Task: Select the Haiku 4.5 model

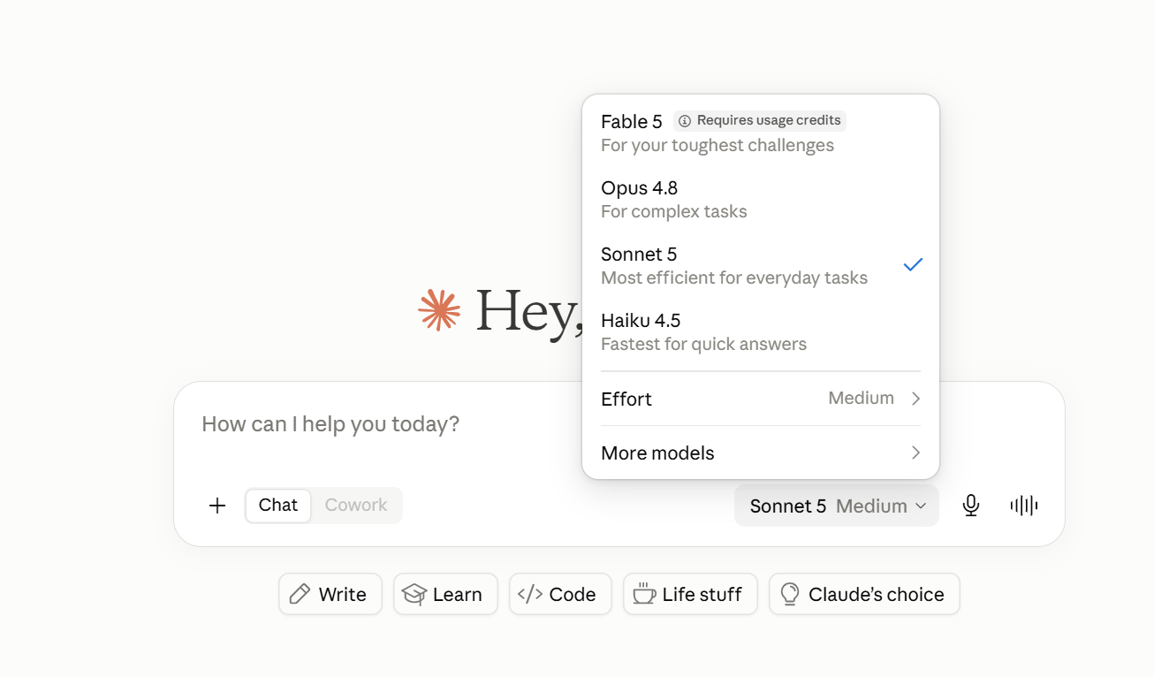Action: coord(761,331)
